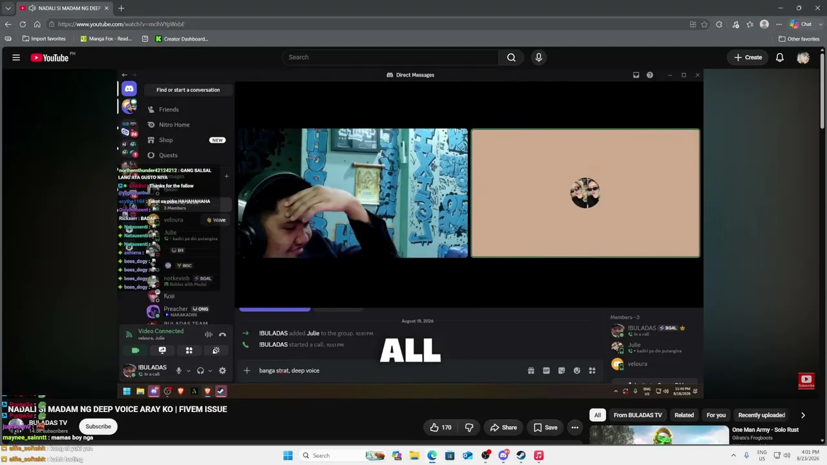The width and height of the screenshot is (827, 465).
Task: Open the Discord emoji picker
Action: click(x=577, y=371)
